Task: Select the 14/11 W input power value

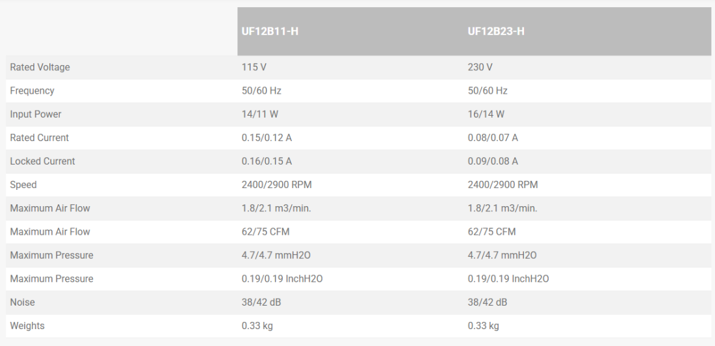Action: click(x=260, y=114)
